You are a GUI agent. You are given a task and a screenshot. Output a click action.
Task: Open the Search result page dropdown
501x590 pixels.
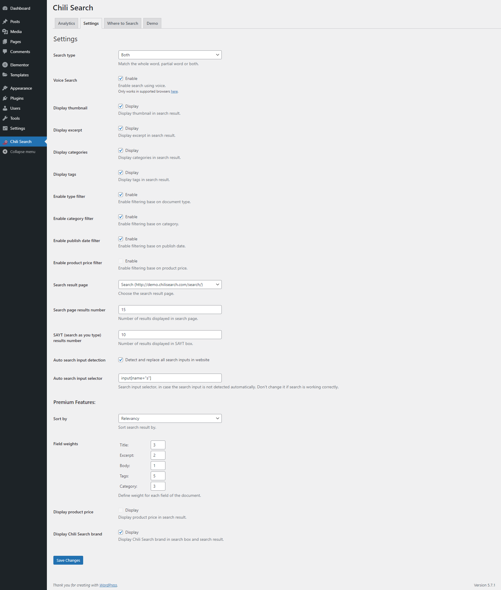[x=170, y=285]
